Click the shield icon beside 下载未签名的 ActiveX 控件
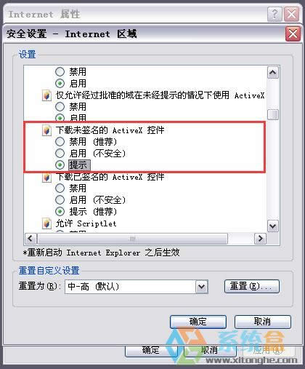305x369 pixels. tap(46, 130)
